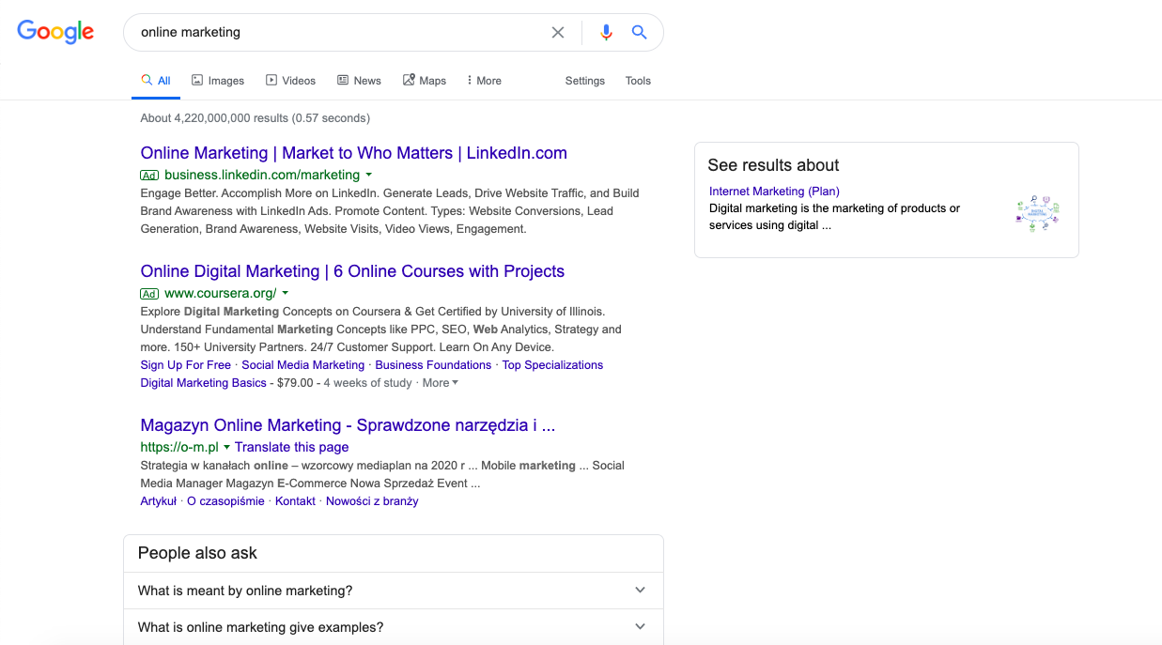Open 'Sign Up For Free' in the Coursera ad
Screen dimensions: 1162x645
(x=185, y=364)
